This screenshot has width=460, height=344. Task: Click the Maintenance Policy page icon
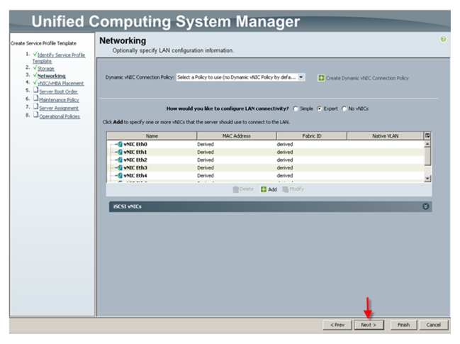(35, 98)
